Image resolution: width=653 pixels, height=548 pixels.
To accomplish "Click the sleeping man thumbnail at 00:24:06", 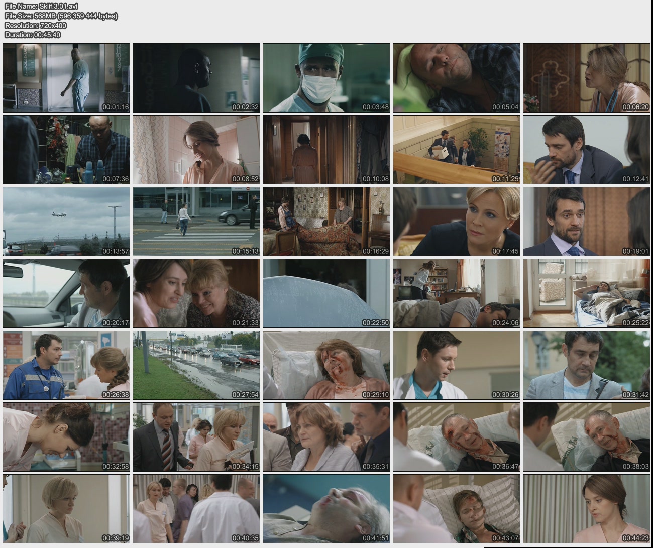I will click(457, 293).
